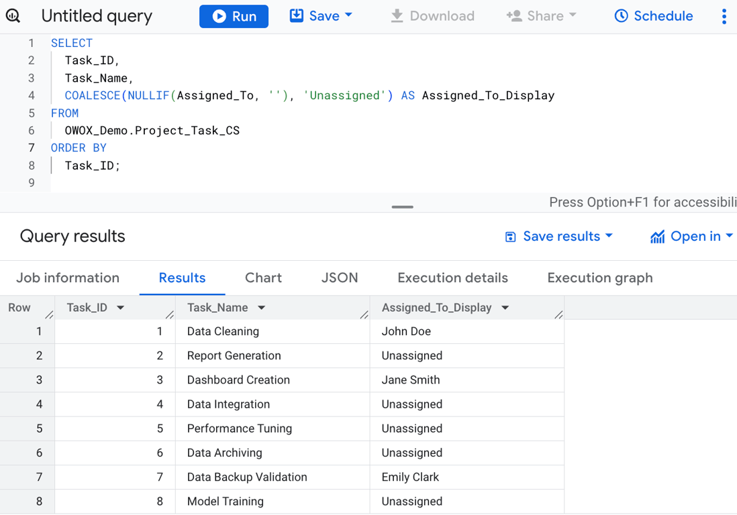Click the Untitled query title
Viewport: 737px width, 515px height.
(x=97, y=16)
